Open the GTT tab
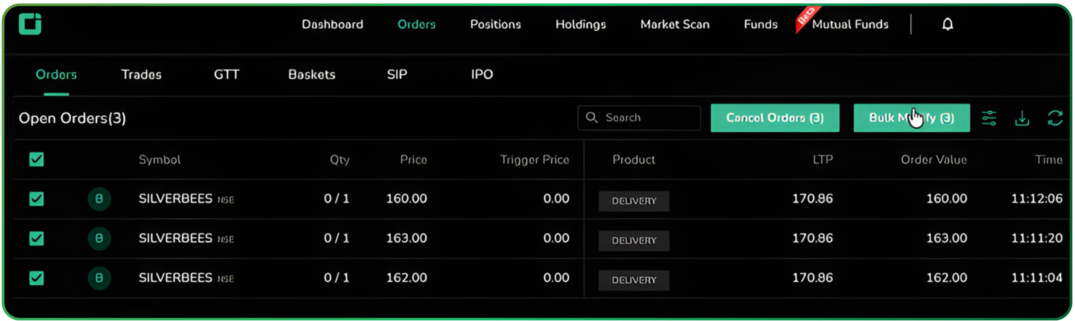 [x=227, y=75]
